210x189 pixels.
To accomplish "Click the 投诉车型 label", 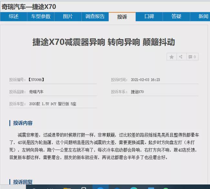I will pyautogui.click(x=17, y=104).
